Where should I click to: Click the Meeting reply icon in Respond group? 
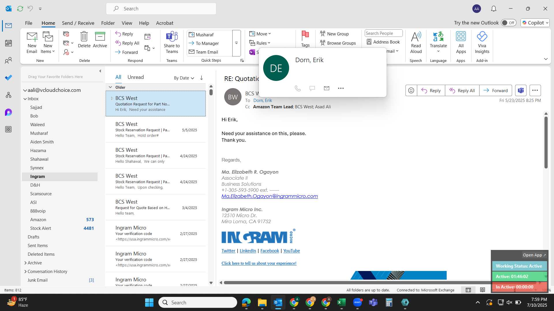(x=147, y=37)
